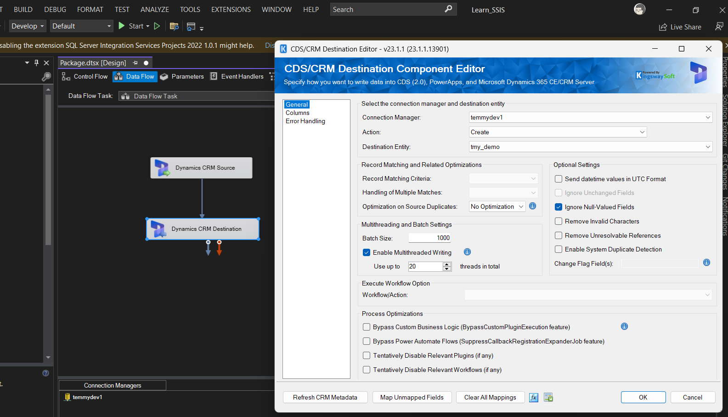Viewport: 728px width, 417px height.
Task: Click search icon in left tool panel
Action: [46, 77]
